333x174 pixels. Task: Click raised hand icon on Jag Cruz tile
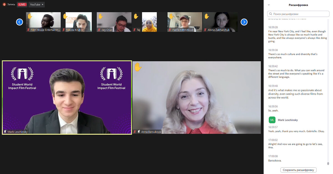click(100, 16)
